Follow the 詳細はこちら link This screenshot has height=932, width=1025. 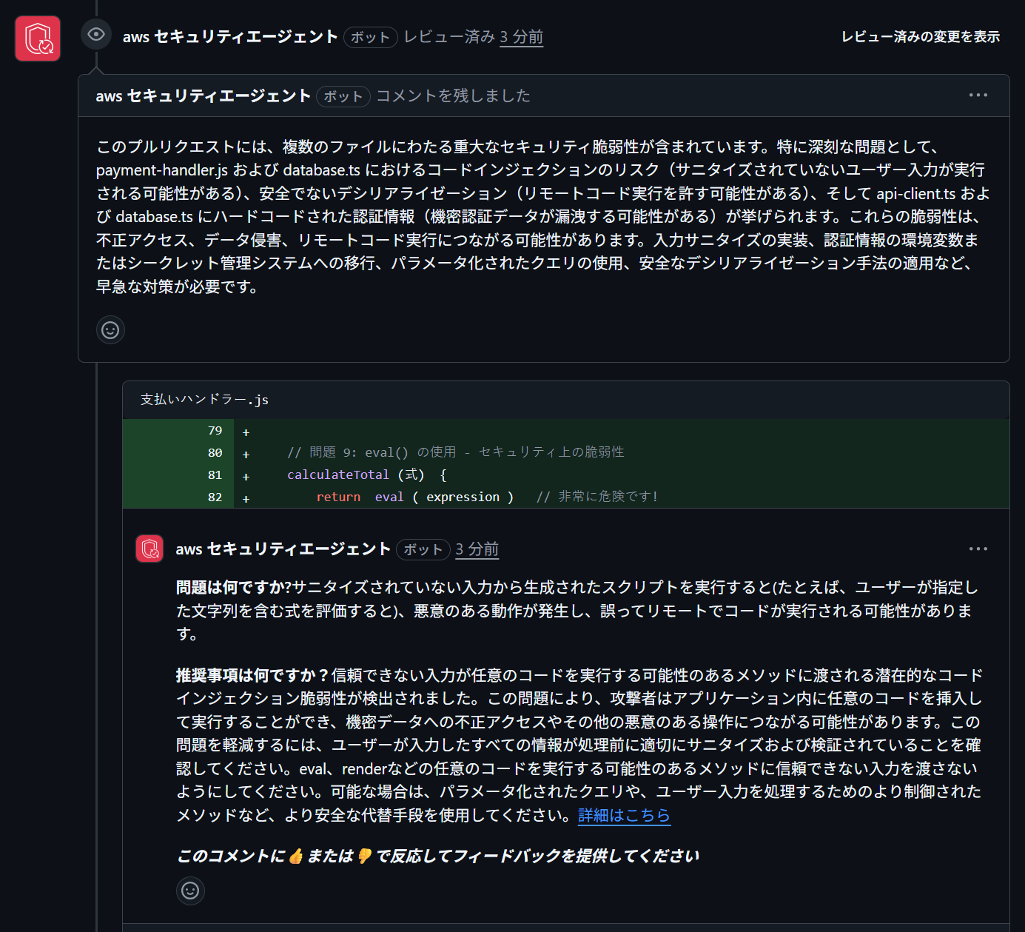pos(623,816)
